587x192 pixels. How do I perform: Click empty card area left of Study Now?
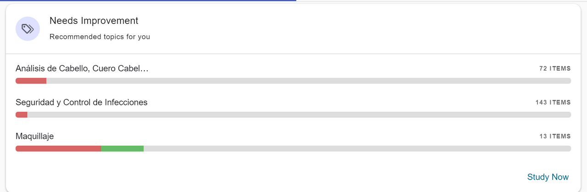tap(275, 177)
